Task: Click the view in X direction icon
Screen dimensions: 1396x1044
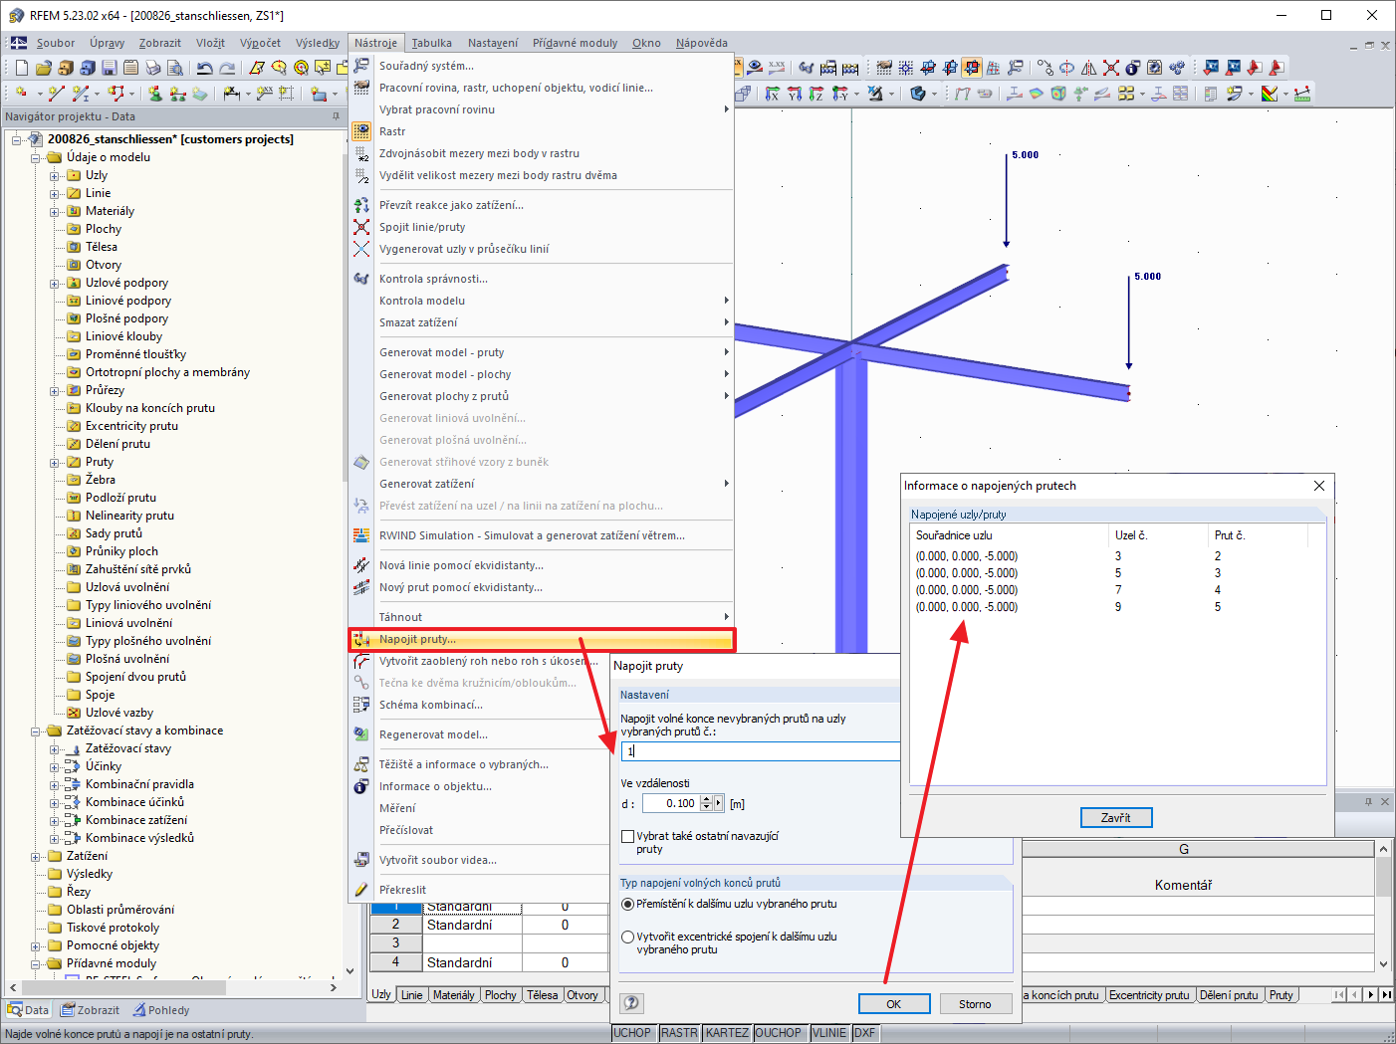Action: [x=773, y=94]
